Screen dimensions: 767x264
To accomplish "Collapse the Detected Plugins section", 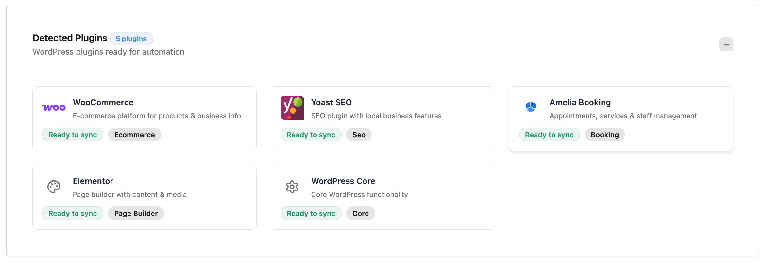I will (x=726, y=44).
